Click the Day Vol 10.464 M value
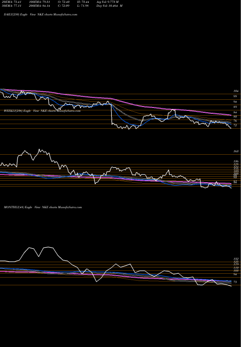The image size is (241, 347). (x=109, y=6)
